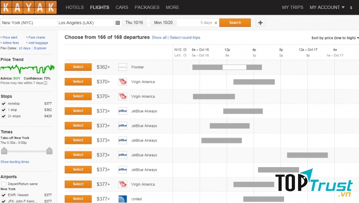Click the United airline logo
Viewport: 359px width, 203px height.
click(123, 199)
